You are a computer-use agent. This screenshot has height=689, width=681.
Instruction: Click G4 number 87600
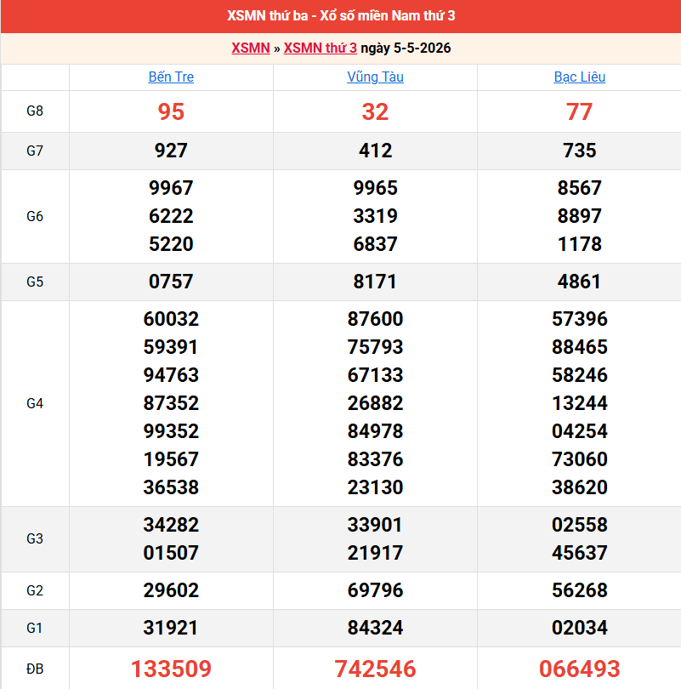[375, 319]
